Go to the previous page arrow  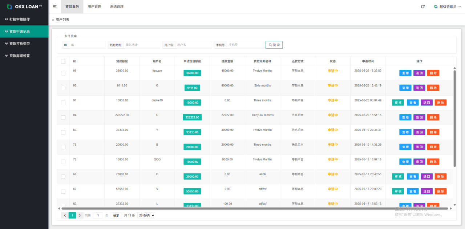pos(65,215)
